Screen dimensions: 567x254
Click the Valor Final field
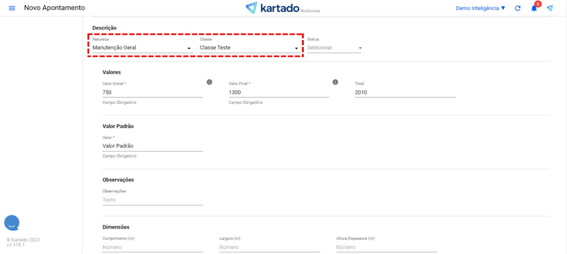tap(278, 92)
